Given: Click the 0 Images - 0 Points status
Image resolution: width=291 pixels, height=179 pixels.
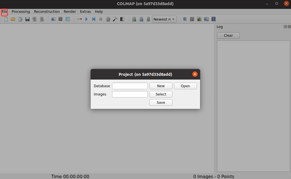Looking at the screenshot, I should coord(214,176).
